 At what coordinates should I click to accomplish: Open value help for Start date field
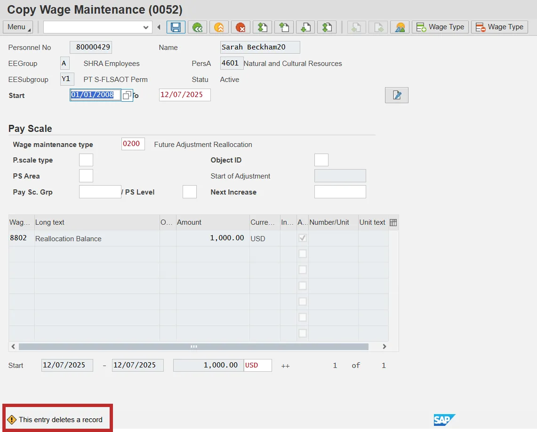pyautogui.click(x=127, y=95)
